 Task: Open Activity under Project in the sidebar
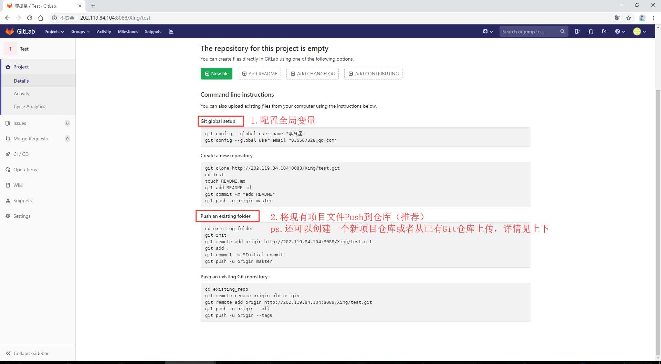(x=38, y=94)
